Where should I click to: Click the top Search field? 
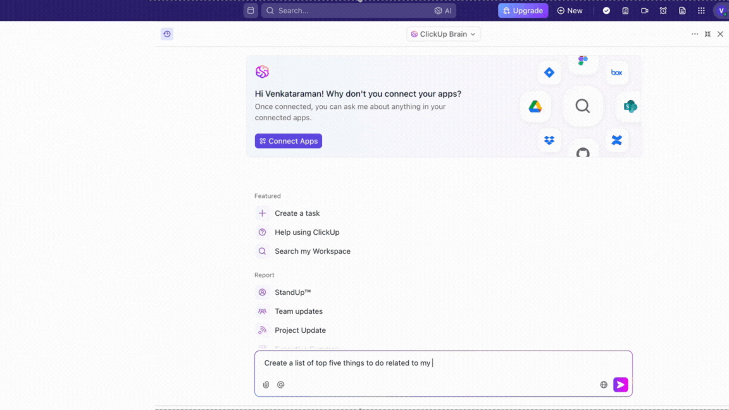point(358,10)
